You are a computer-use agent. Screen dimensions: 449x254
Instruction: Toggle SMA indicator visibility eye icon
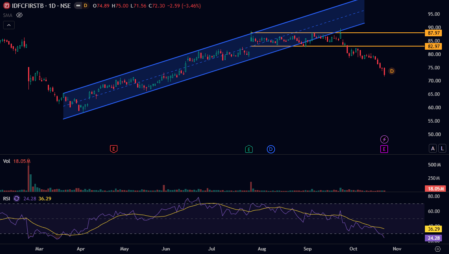19,15
